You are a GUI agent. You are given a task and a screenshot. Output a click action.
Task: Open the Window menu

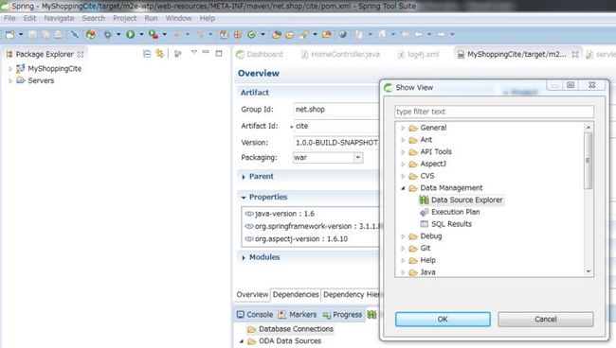[x=178, y=18]
